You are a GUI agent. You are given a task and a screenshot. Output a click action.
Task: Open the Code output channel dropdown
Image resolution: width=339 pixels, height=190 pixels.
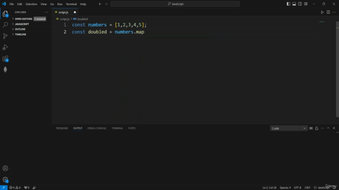289,128
